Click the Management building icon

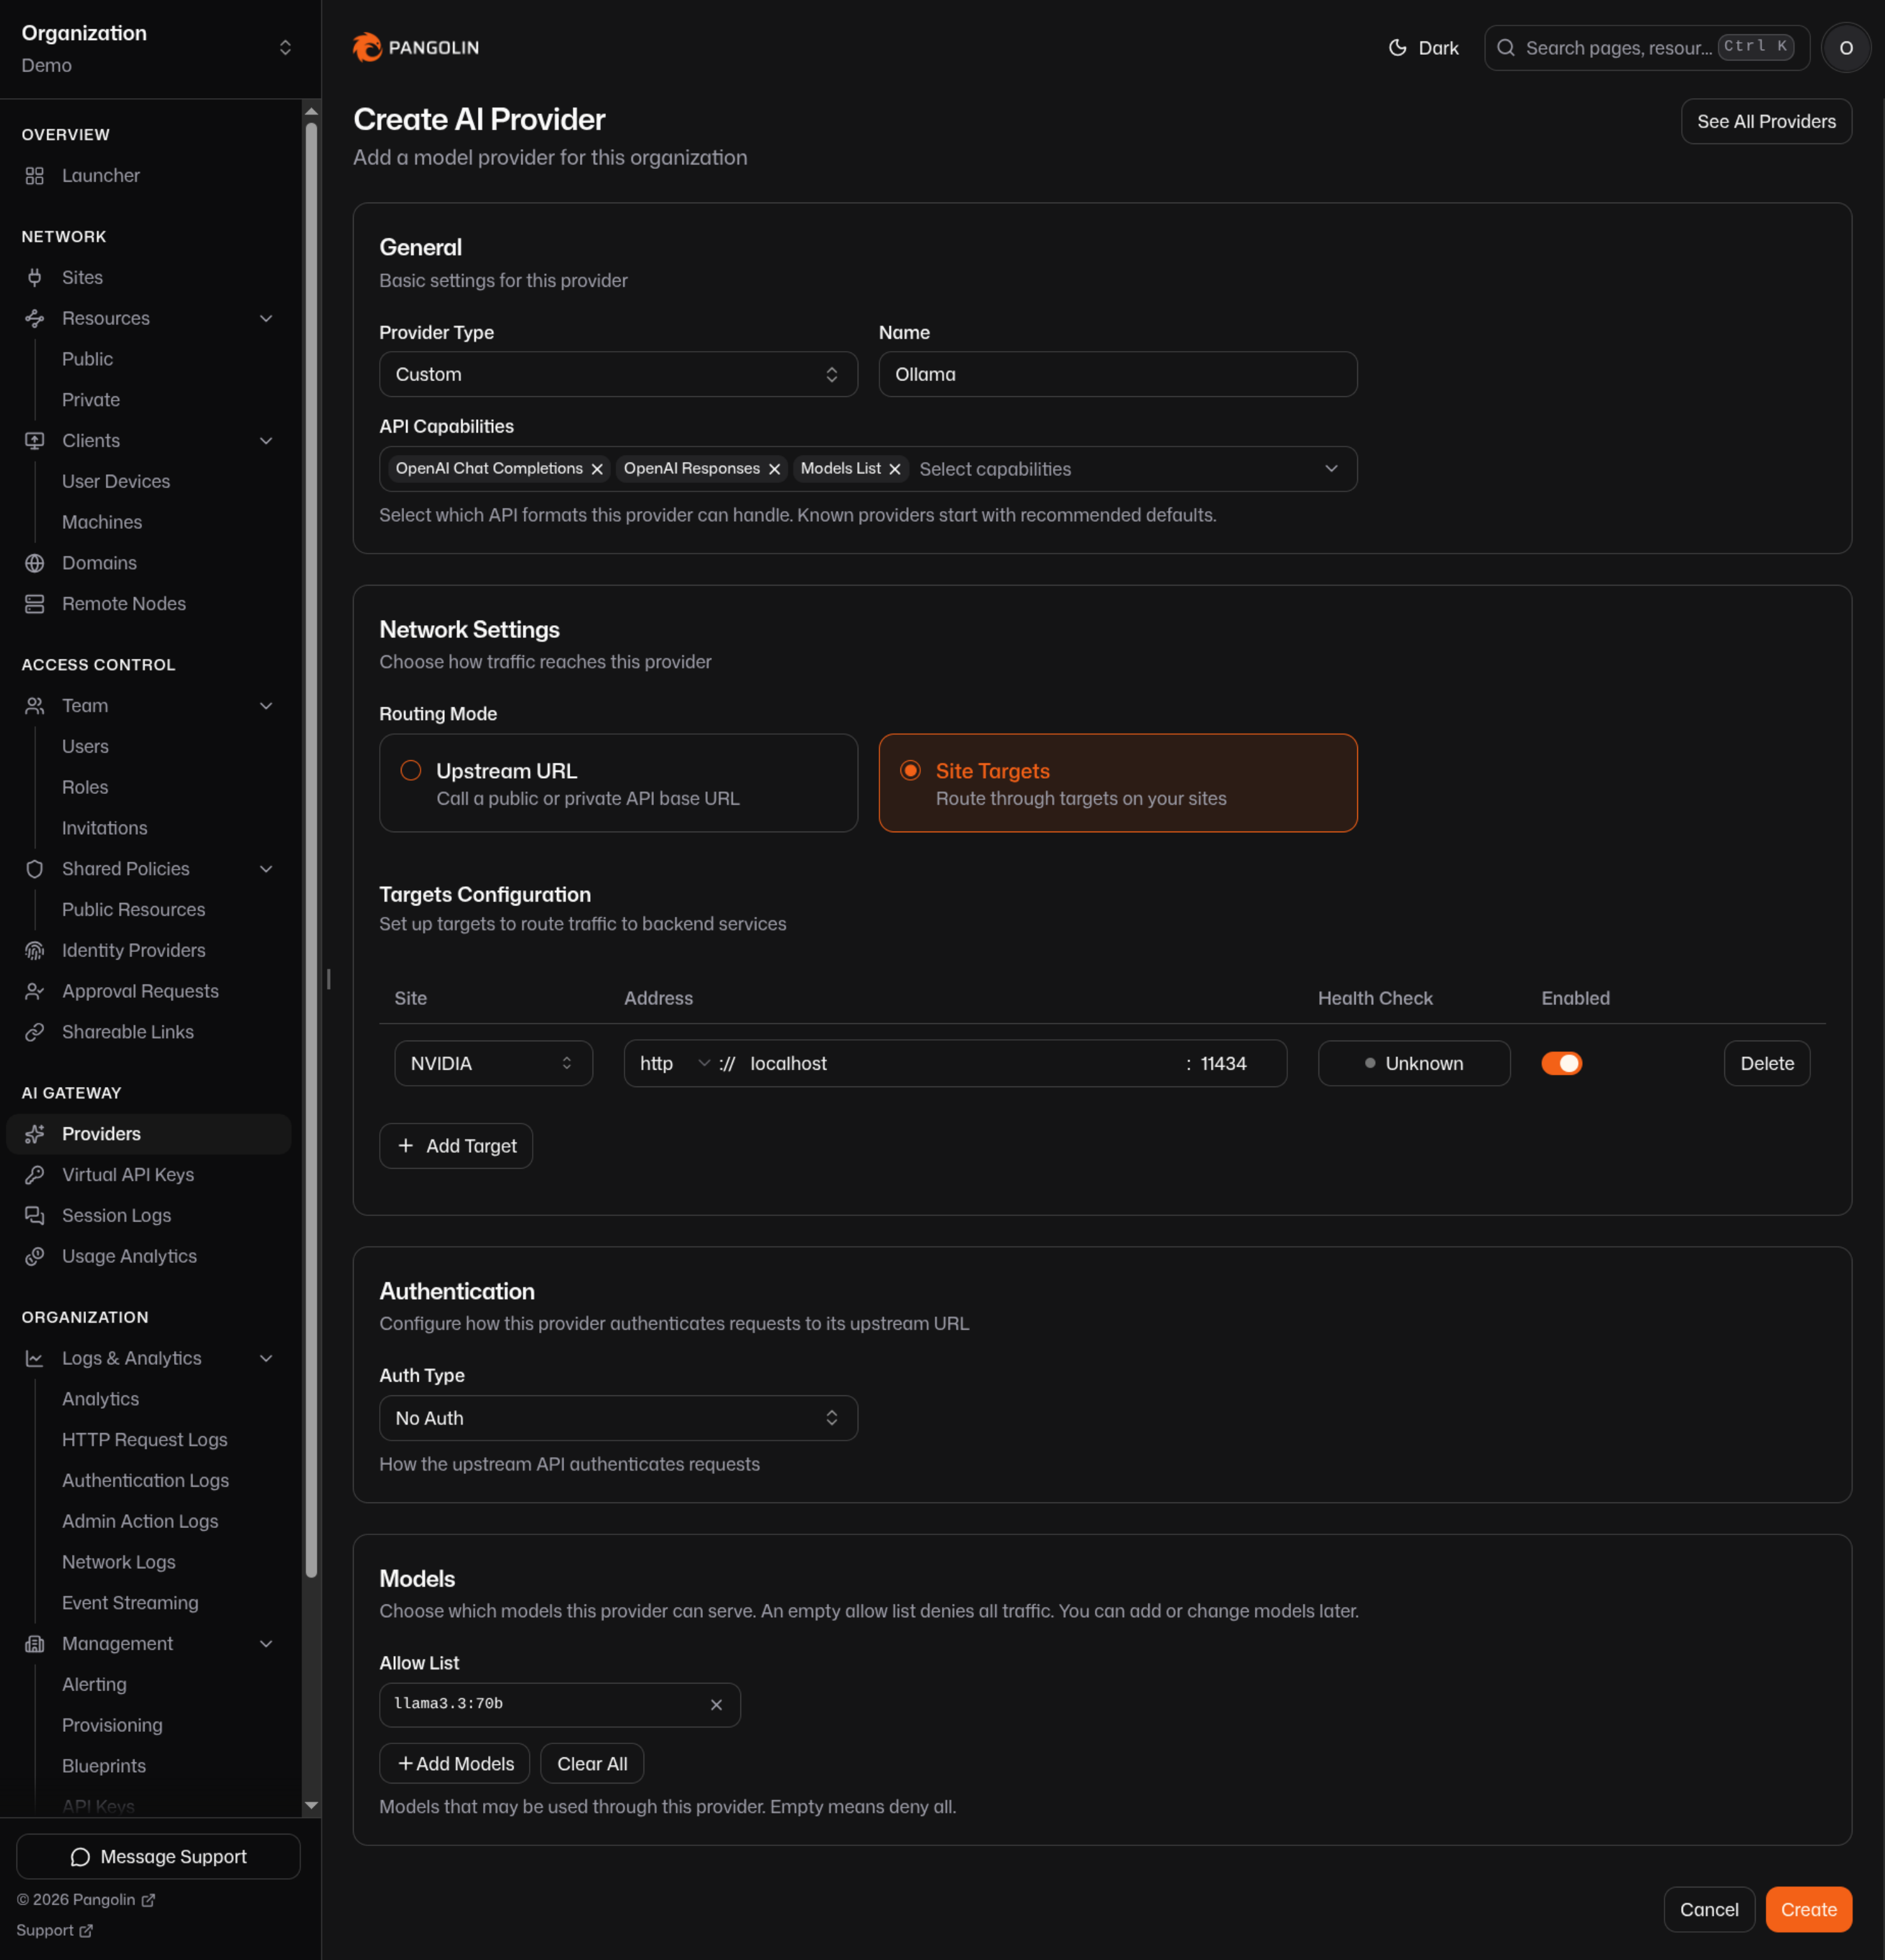[35, 1644]
